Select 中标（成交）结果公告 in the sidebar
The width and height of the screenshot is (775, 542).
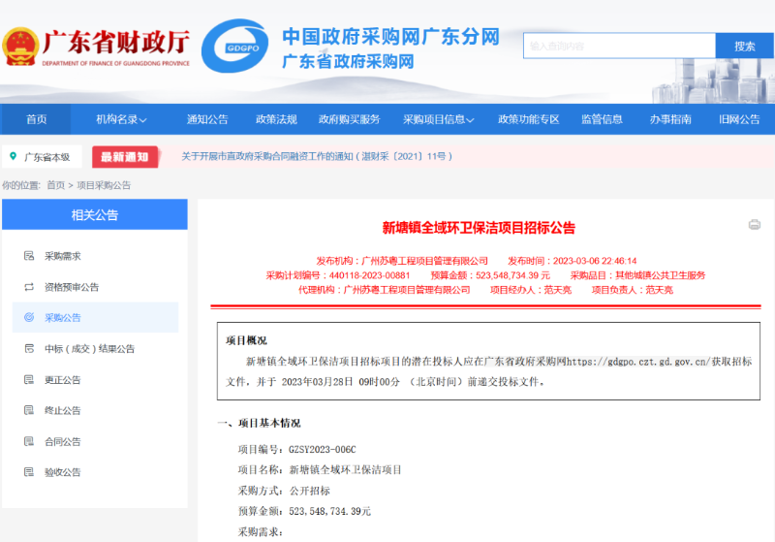pos(89,349)
